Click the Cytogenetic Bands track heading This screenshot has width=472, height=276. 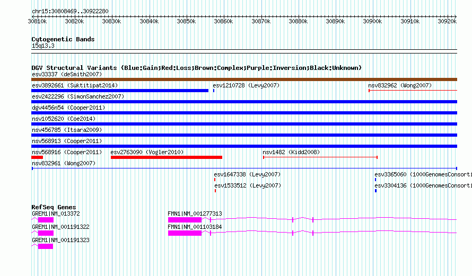pyautogui.click(x=63, y=39)
